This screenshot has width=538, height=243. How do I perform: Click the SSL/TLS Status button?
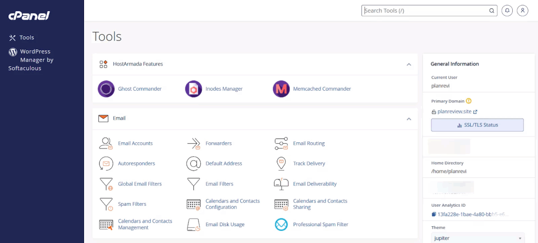pos(477,125)
